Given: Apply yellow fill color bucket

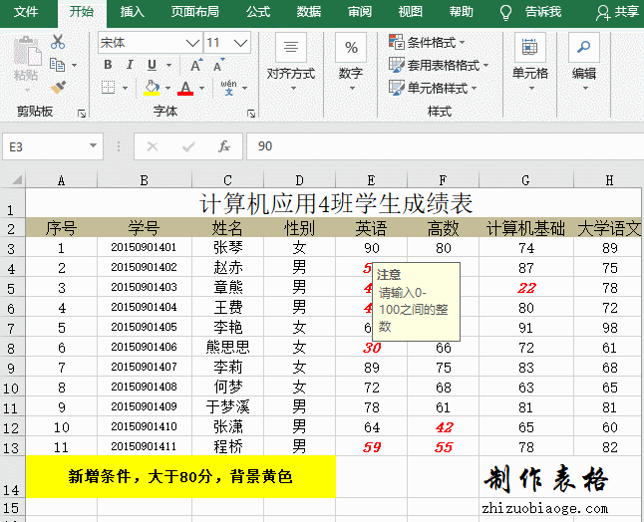Looking at the screenshot, I should click(x=152, y=88).
